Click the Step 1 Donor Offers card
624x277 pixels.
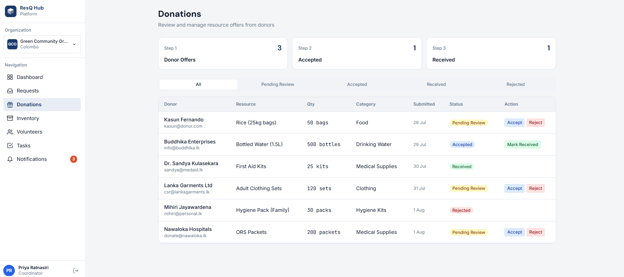tap(223, 53)
